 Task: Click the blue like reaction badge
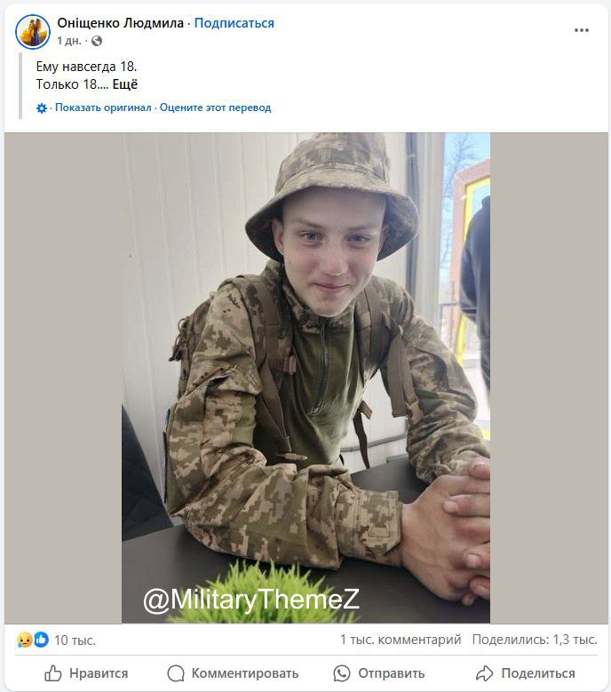tap(41, 640)
